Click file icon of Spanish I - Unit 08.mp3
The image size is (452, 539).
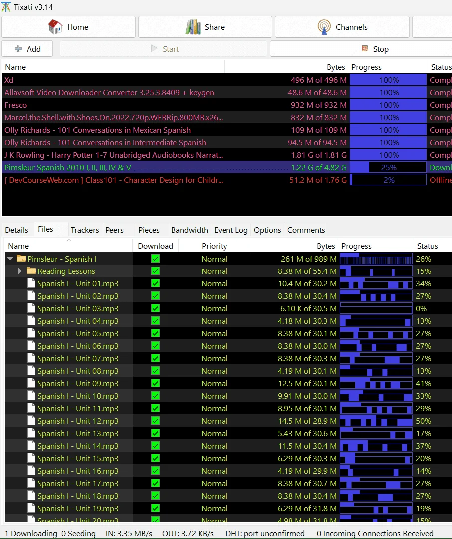[31, 371]
